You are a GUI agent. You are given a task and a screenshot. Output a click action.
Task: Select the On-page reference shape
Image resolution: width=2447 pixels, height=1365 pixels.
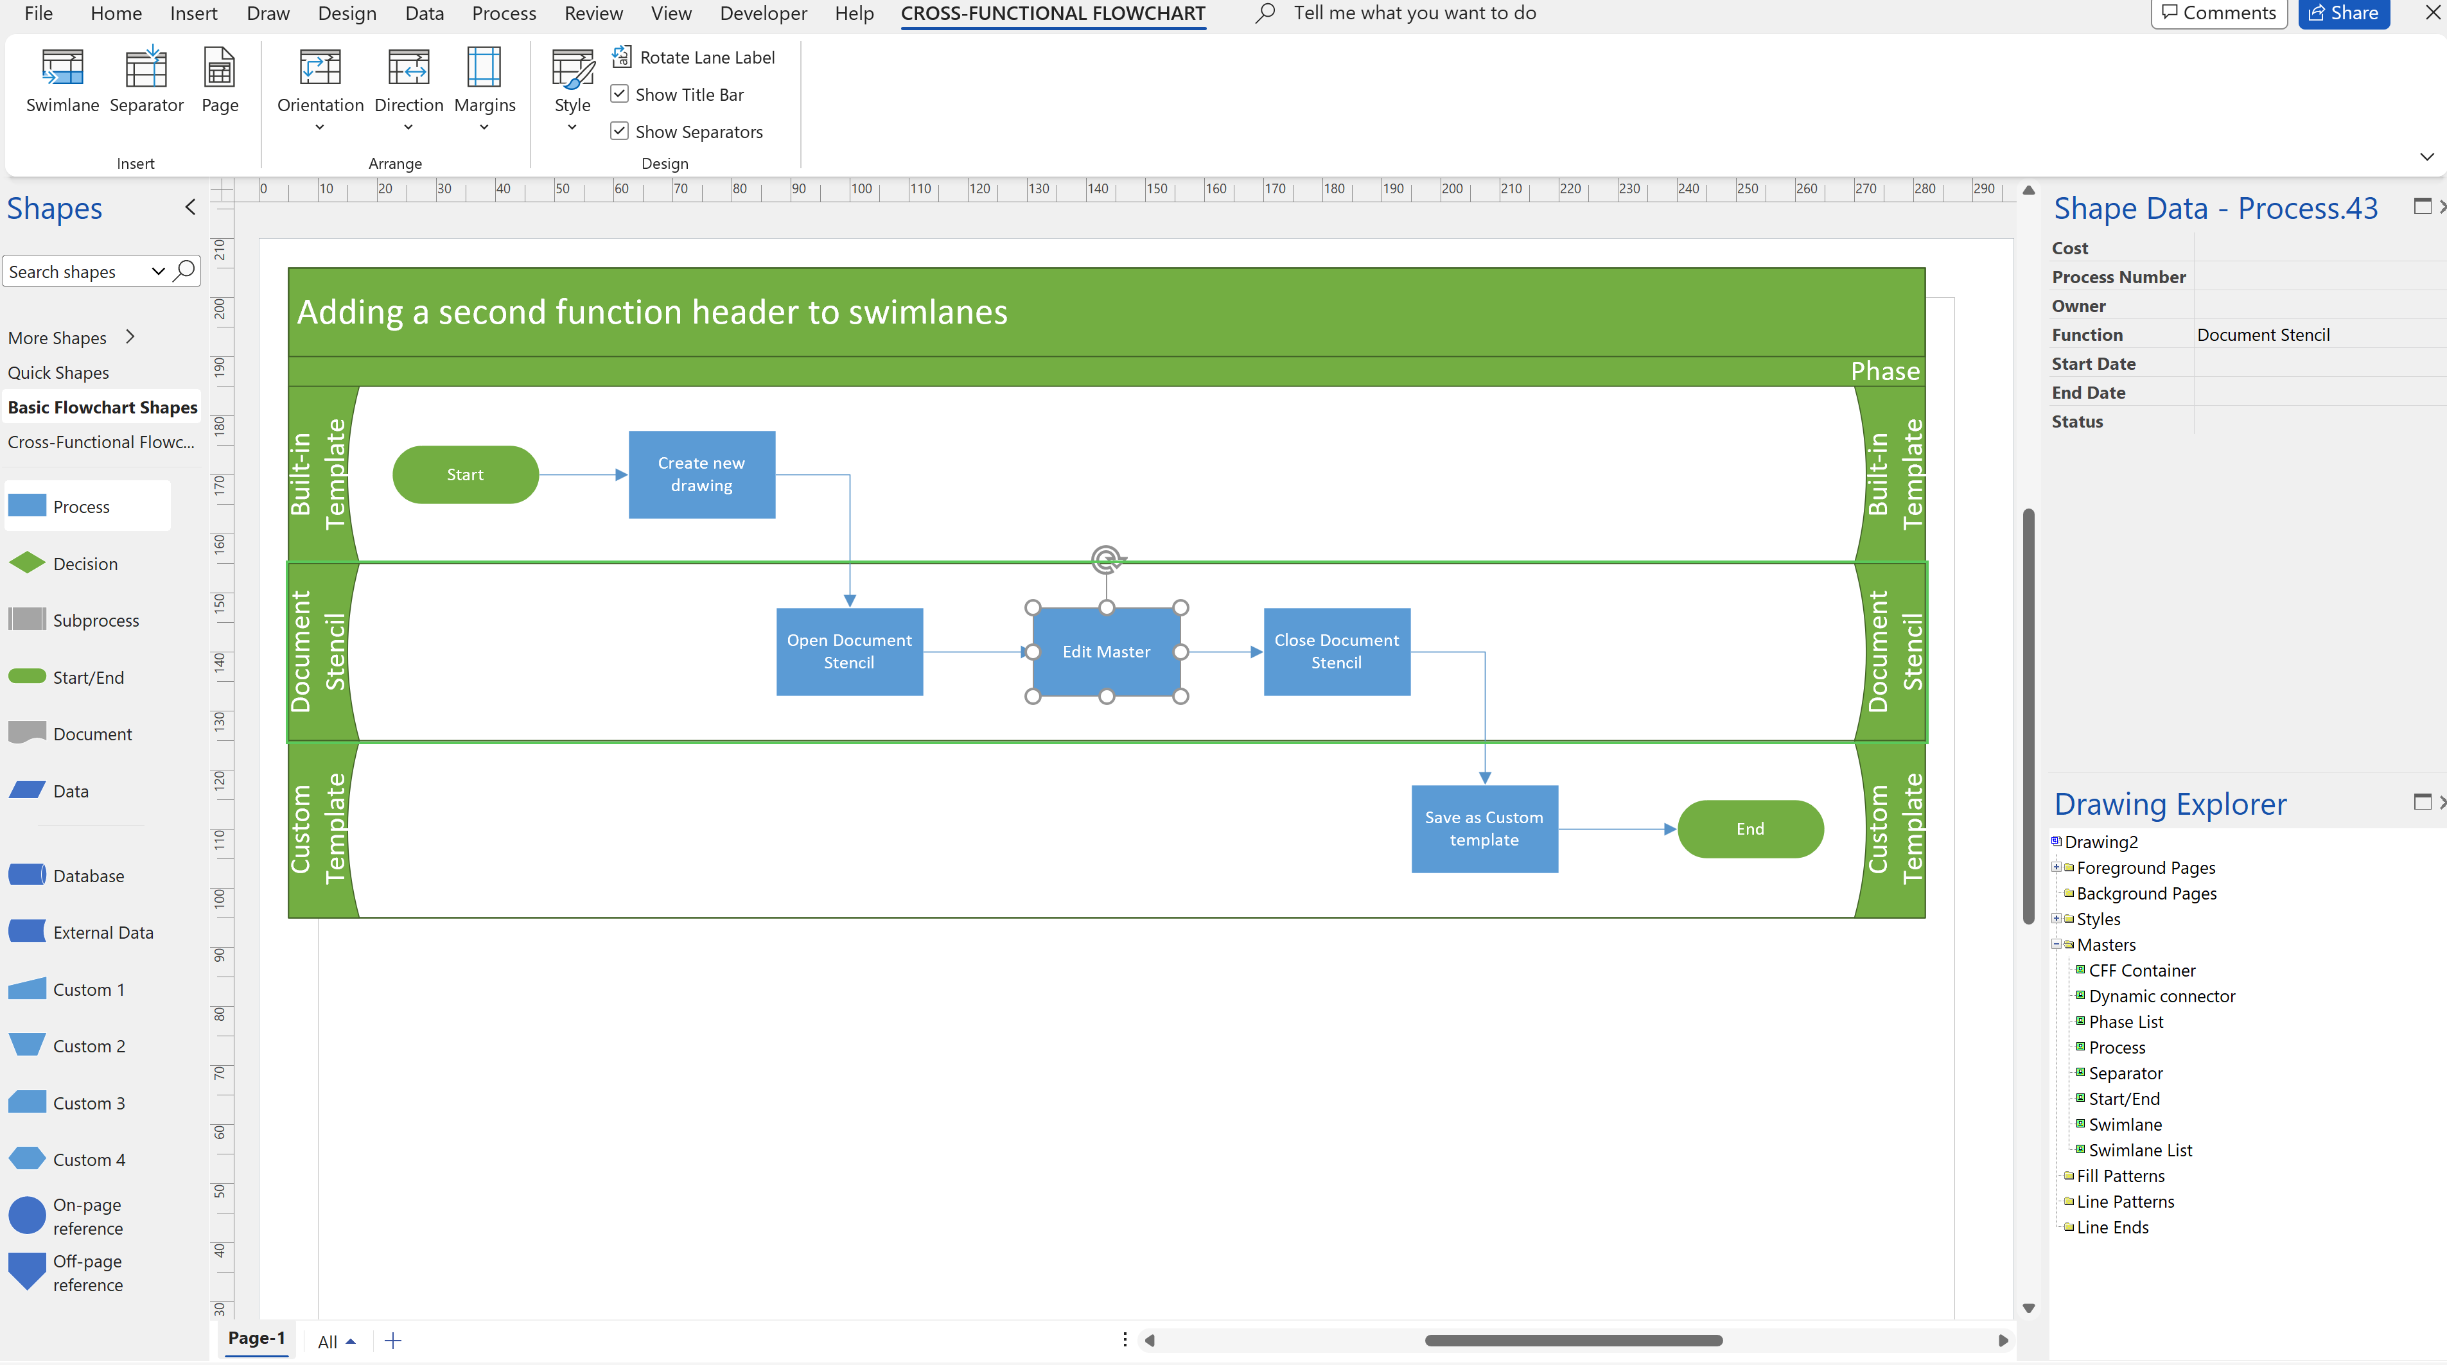click(87, 1215)
